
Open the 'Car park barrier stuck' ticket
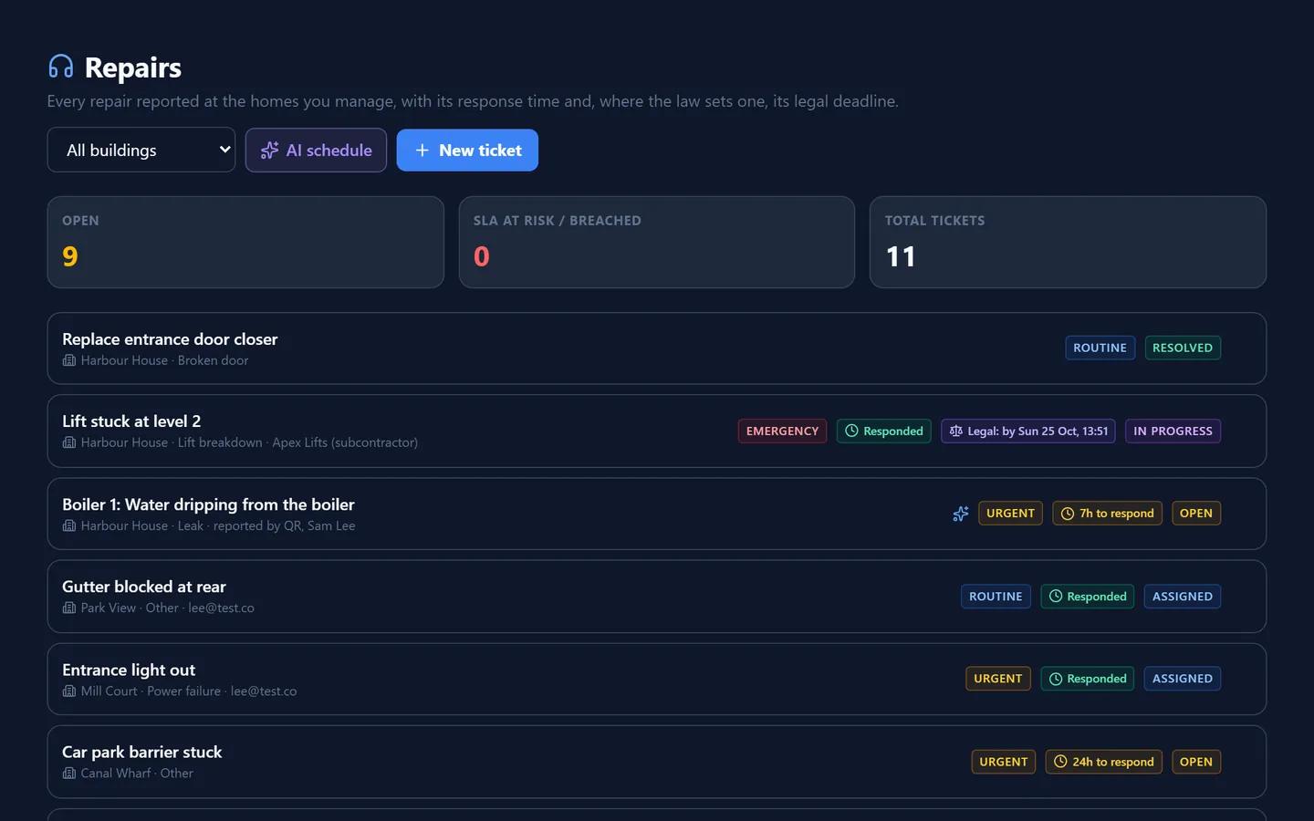pyautogui.click(x=657, y=762)
